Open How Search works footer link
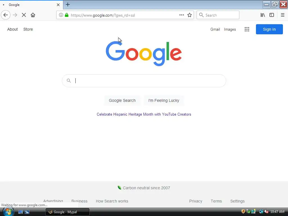 tap(112, 201)
